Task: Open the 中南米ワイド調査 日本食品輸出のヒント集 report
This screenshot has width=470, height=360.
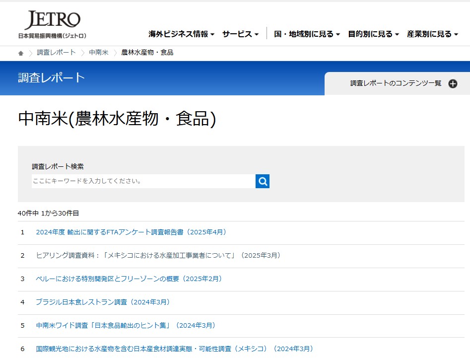Action: click(126, 325)
